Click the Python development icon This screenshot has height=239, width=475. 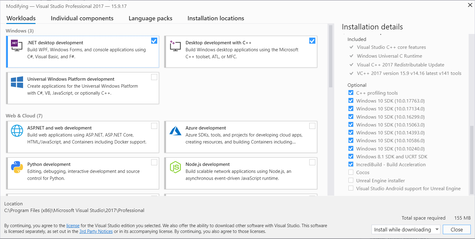tap(17, 167)
